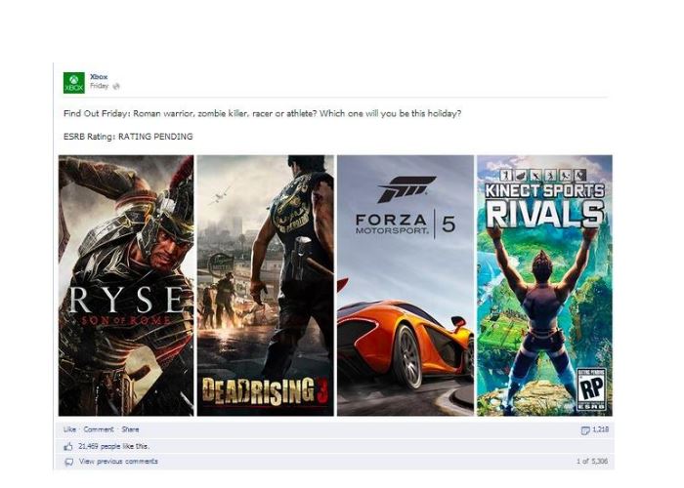Screen dimensions: 684x488
Task: Open the Xbox page name link
Action: click(x=99, y=77)
